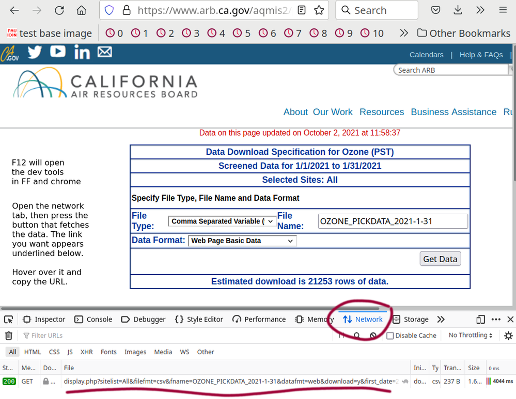Switch to the Performance tab

[x=259, y=320]
